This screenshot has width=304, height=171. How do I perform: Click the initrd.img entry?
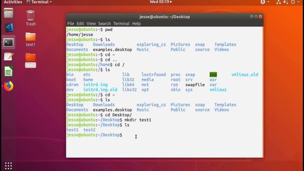click(x=95, y=85)
